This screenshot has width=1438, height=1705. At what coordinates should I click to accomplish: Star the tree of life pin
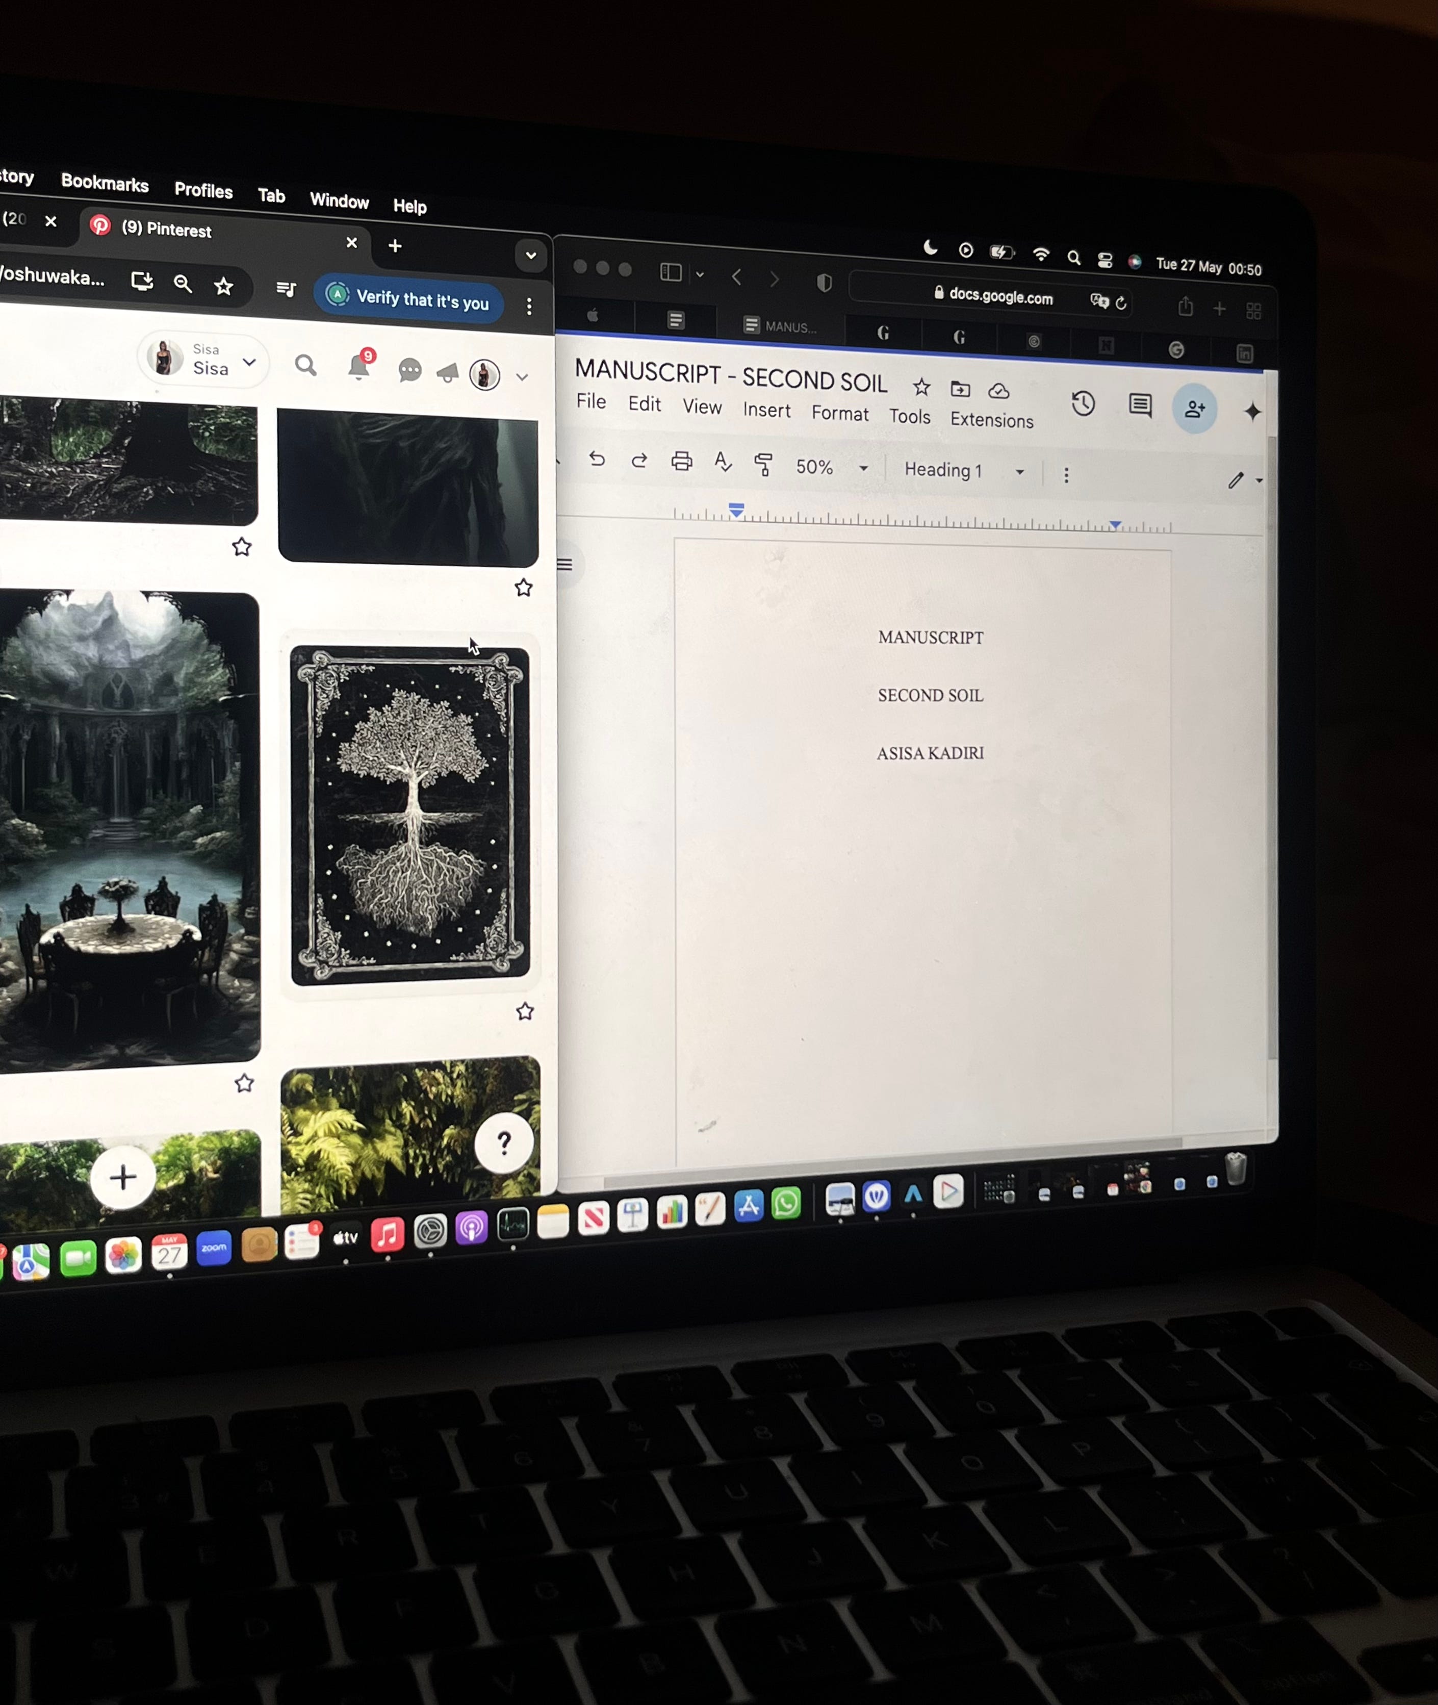tap(524, 1011)
